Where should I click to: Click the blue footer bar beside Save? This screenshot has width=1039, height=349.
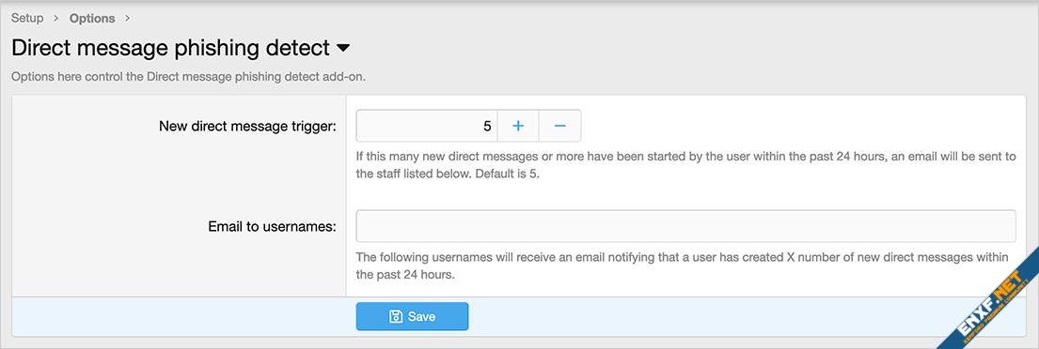(x=729, y=316)
